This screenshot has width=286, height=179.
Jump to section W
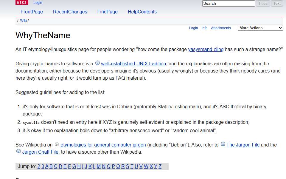pos(146,166)
